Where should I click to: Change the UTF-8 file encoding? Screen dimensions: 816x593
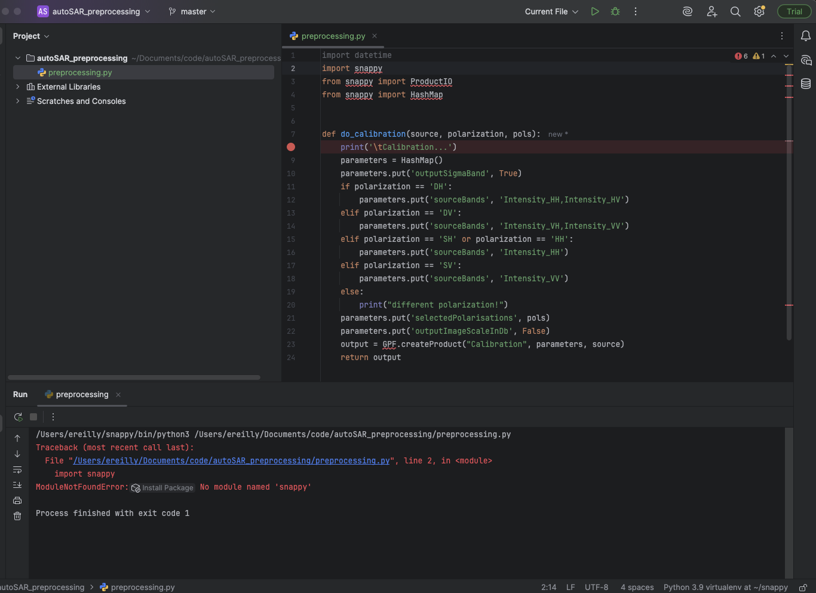[597, 588]
